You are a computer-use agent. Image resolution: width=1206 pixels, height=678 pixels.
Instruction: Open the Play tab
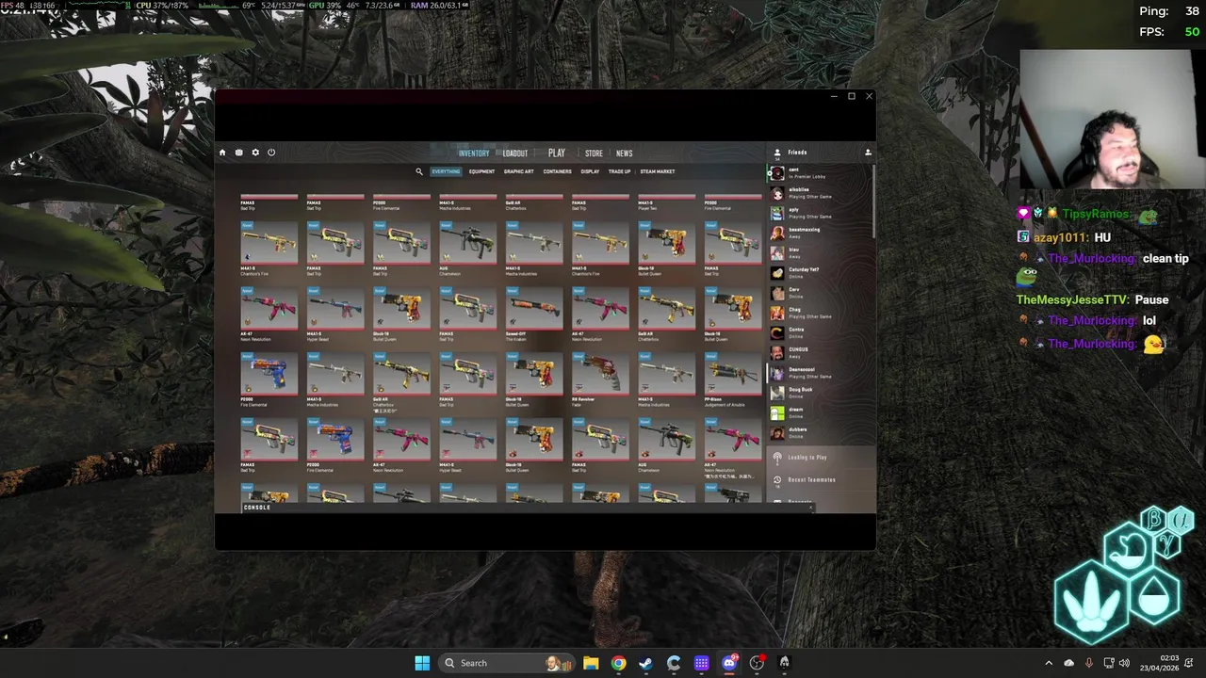557,153
